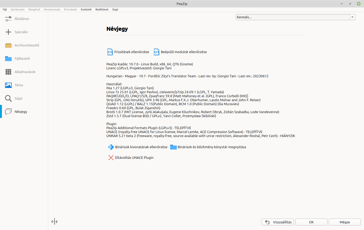Click into the Keresés search field
Viewport: 364px width, 230px height.
(x=292, y=17)
